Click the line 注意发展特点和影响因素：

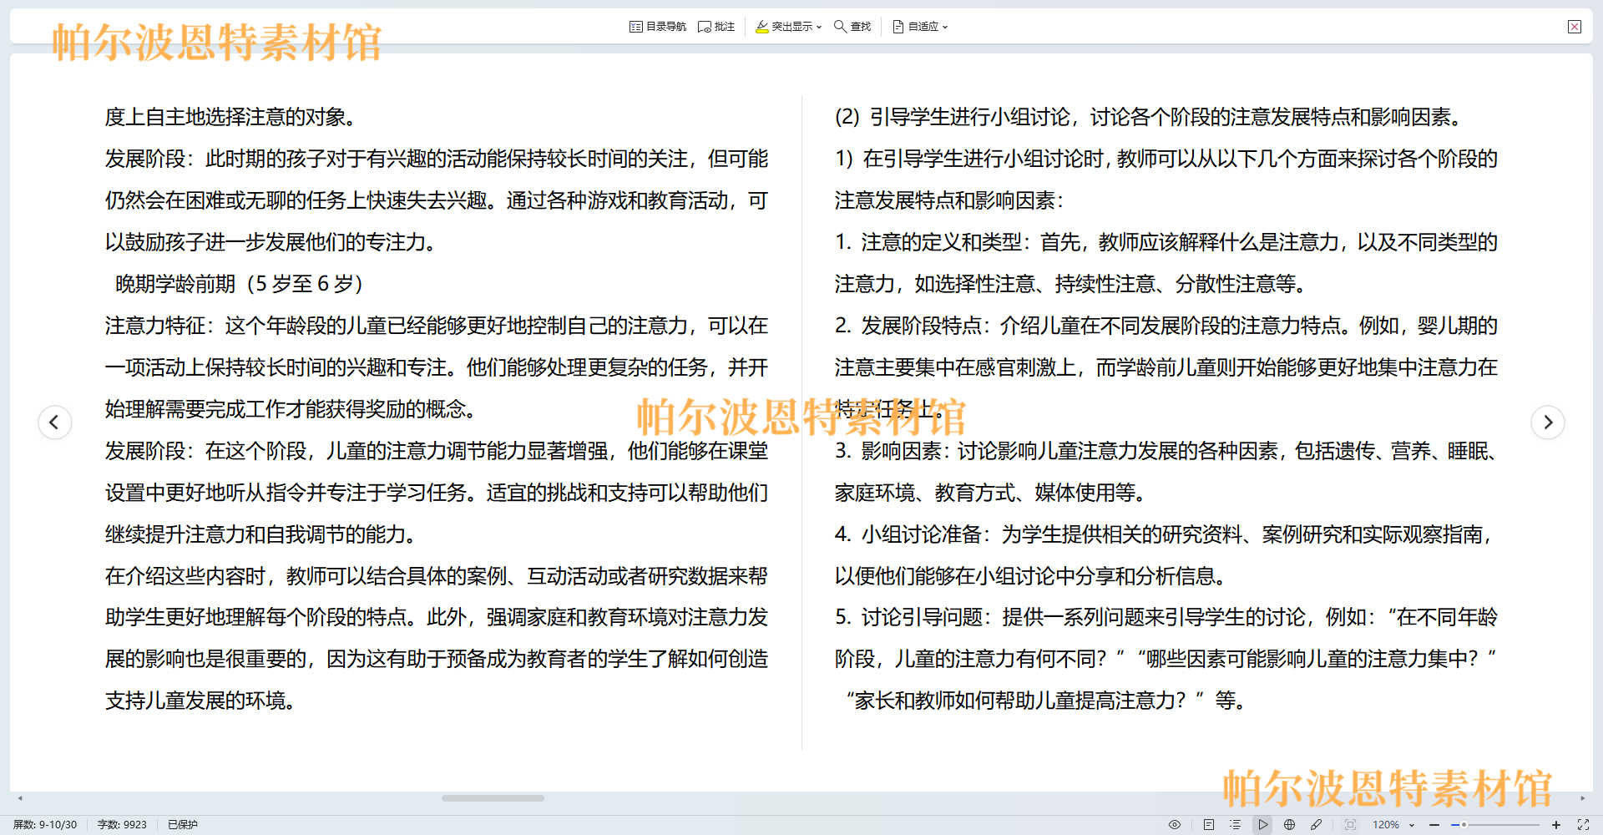click(x=949, y=200)
